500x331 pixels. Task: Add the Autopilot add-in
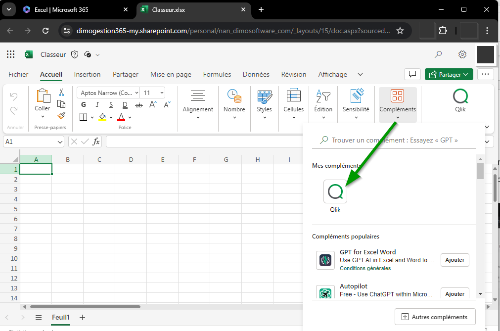(x=455, y=293)
